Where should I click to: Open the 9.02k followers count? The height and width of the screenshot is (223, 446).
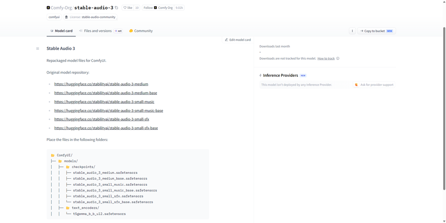coord(179,8)
